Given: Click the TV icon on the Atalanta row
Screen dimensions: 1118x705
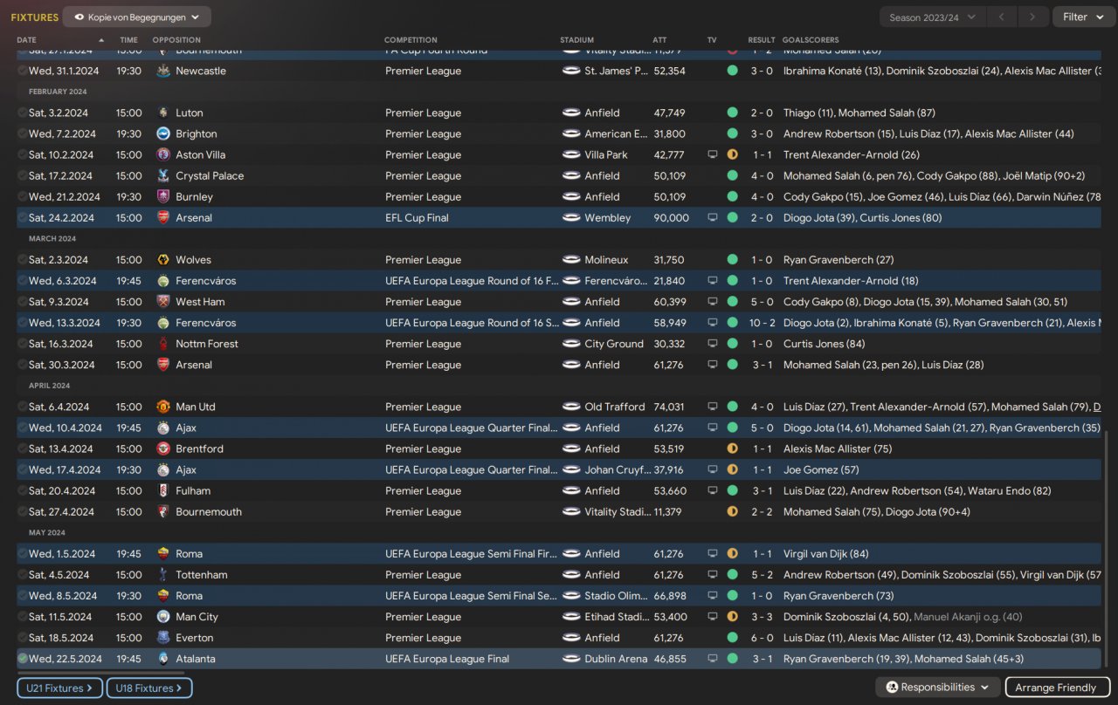Looking at the screenshot, I should (713, 659).
